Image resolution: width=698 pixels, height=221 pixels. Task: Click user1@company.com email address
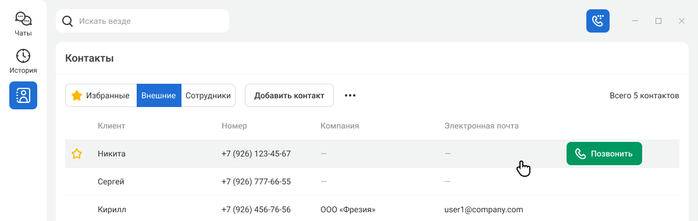tap(484, 209)
